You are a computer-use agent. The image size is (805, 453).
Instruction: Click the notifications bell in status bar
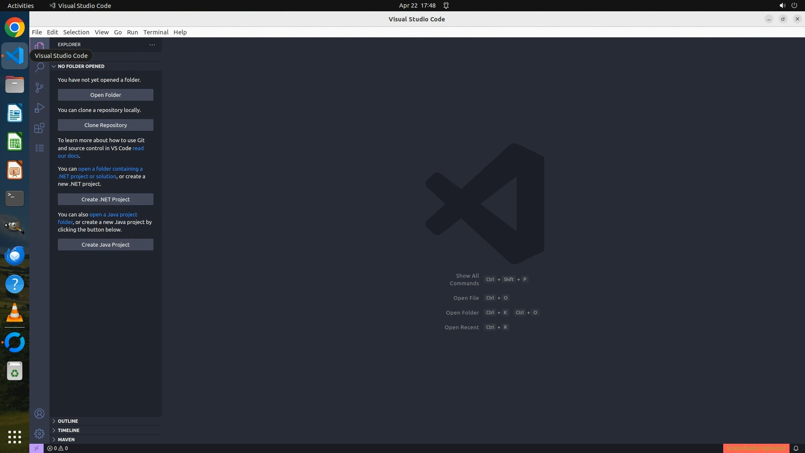pyautogui.click(x=796, y=448)
